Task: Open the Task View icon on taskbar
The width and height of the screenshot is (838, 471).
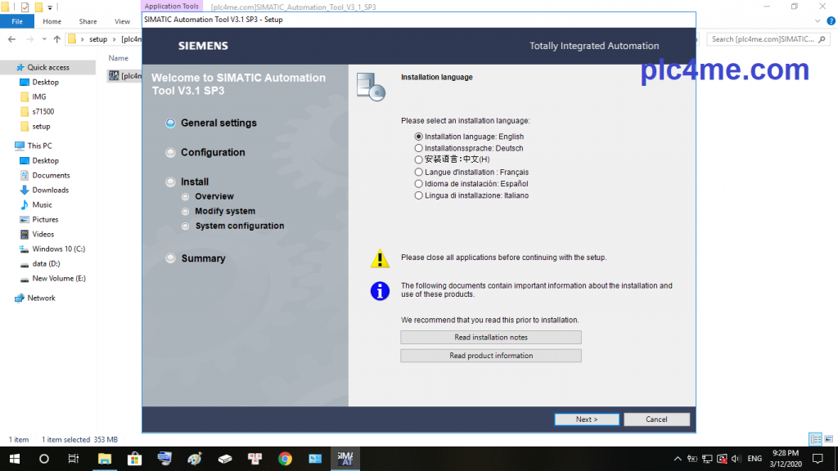Action: point(74,459)
